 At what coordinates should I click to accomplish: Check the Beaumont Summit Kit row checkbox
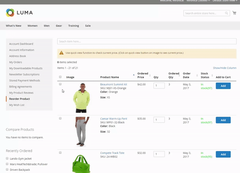click(x=60, y=84)
